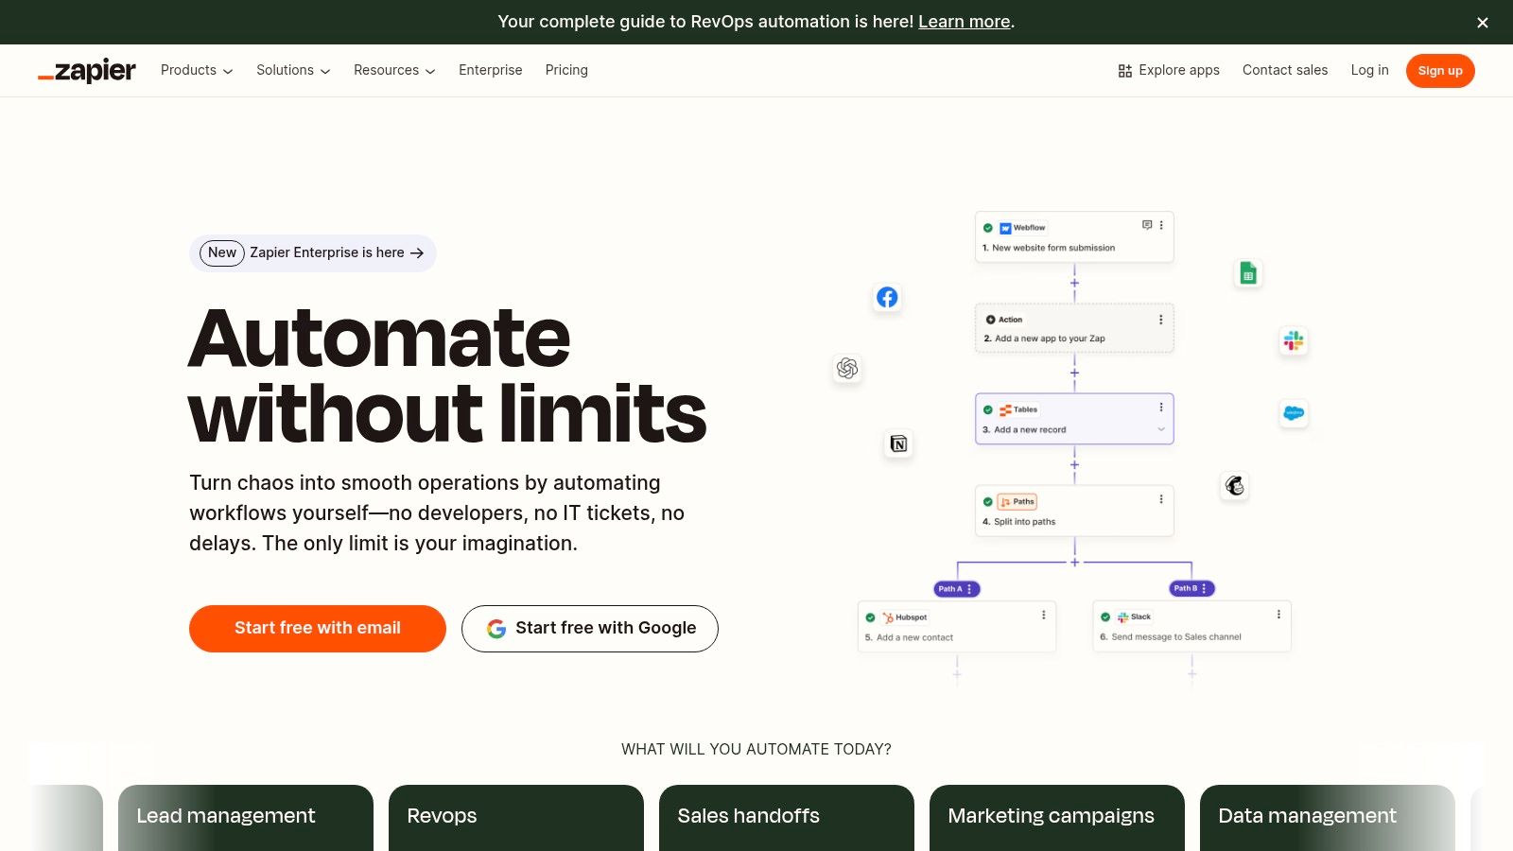Select the Enterprise nav item
Image resolution: width=1513 pixels, height=851 pixels.
click(x=490, y=70)
